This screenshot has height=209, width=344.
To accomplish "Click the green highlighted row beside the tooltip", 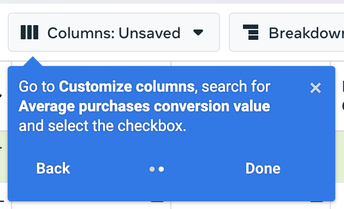I will pyautogui.click(x=340, y=157).
